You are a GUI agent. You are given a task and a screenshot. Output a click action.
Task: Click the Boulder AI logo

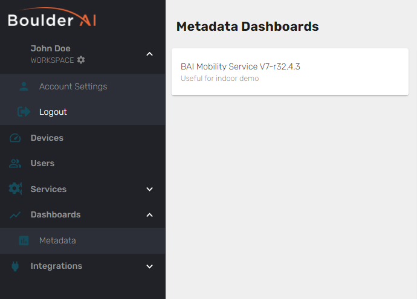tap(52, 18)
